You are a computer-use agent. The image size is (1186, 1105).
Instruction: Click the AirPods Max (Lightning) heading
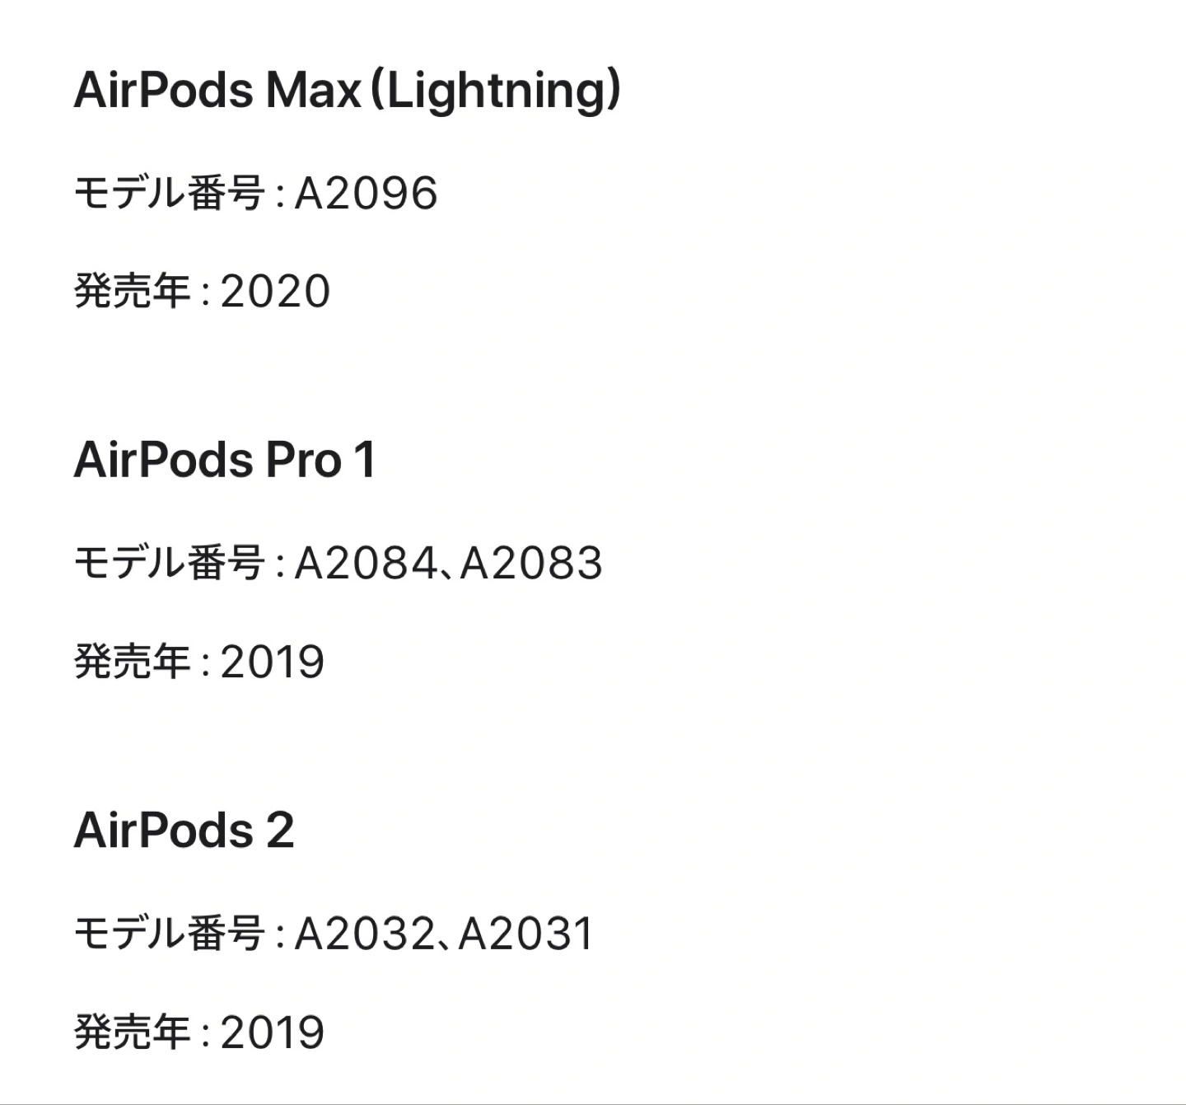(346, 90)
